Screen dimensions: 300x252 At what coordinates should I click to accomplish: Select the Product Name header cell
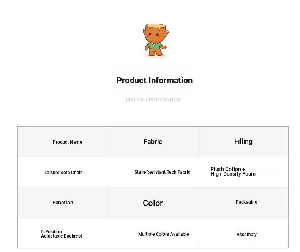point(67,142)
